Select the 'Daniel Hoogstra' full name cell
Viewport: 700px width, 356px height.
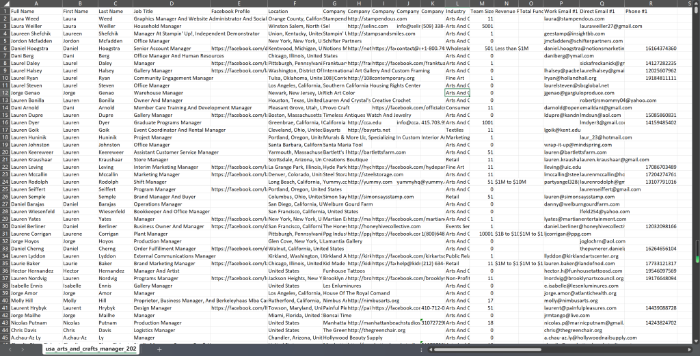point(36,49)
